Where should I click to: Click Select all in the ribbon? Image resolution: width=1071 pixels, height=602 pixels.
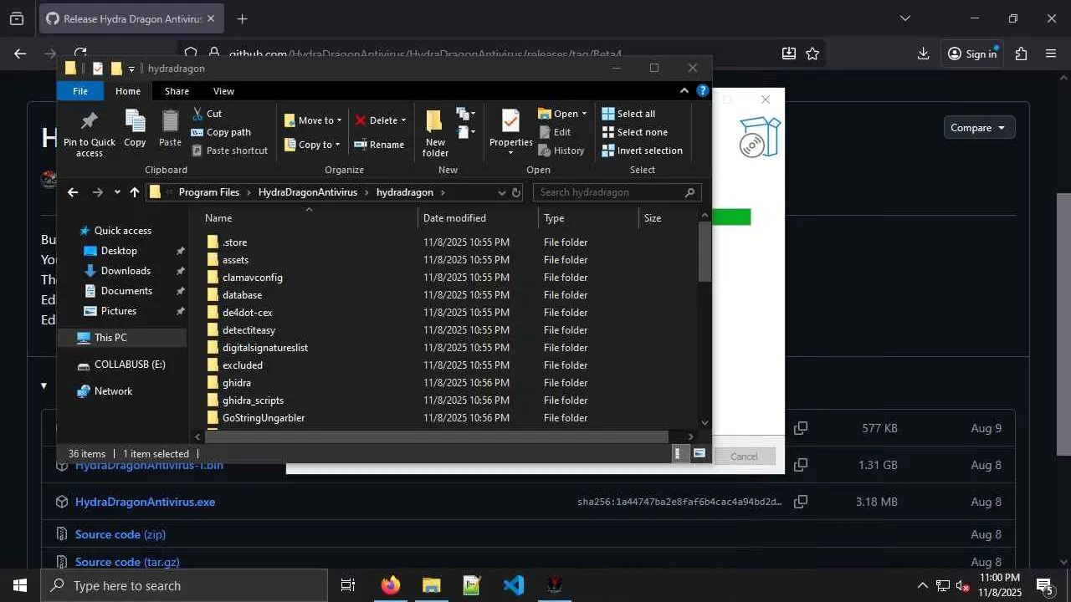[x=628, y=114]
